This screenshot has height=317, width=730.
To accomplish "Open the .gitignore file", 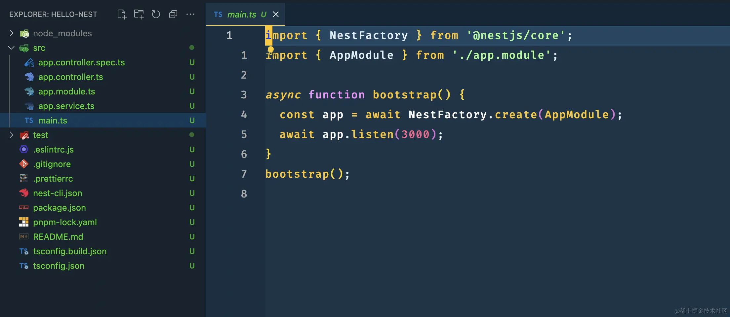I will click(52, 164).
